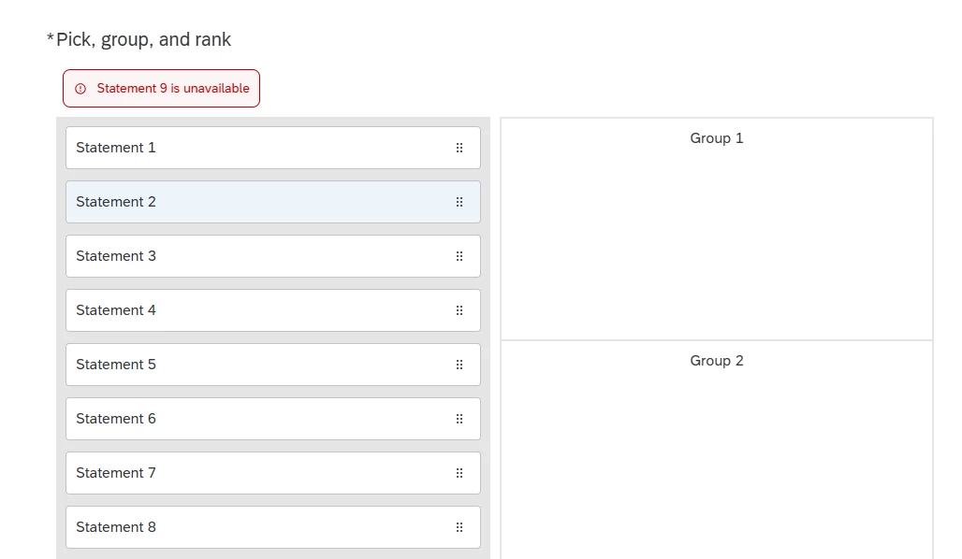The height and width of the screenshot is (559, 962).
Task: Click the error alert icon
Action: point(80,89)
